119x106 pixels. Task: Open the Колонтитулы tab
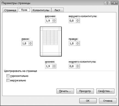(41, 10)
